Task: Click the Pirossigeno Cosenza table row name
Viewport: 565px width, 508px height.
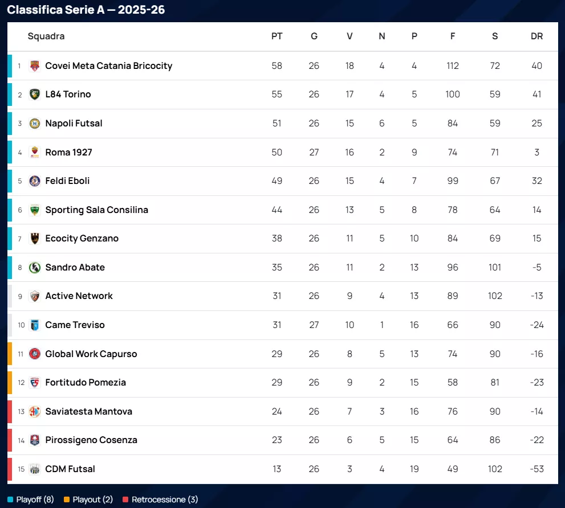Action: (91, 440)
